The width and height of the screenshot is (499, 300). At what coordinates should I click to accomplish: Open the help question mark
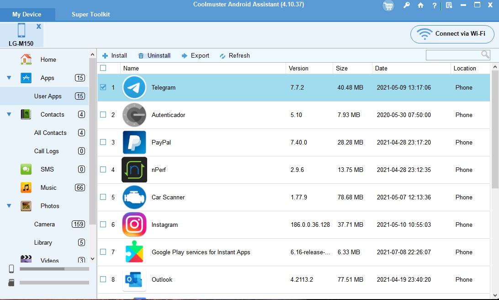(x=435, y=5)
